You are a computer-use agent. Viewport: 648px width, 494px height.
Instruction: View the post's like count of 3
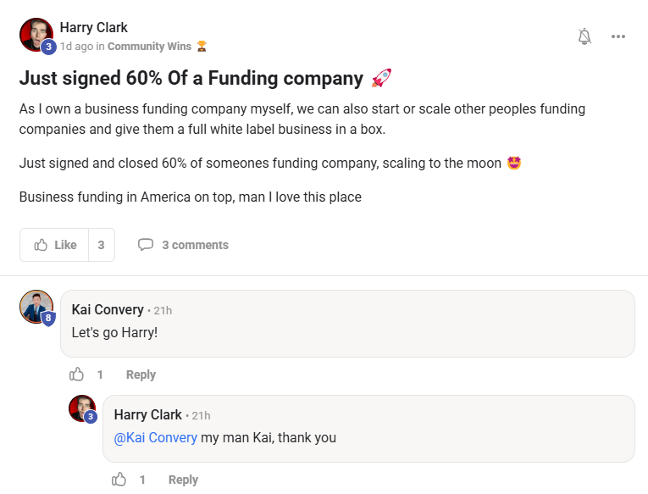[x=101, y=245]
